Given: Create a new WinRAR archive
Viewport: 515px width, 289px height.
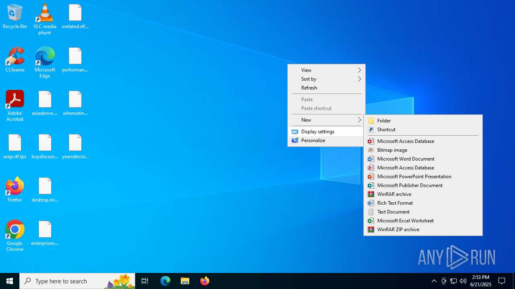Looking at the screenshot, I should pos(423,194).
